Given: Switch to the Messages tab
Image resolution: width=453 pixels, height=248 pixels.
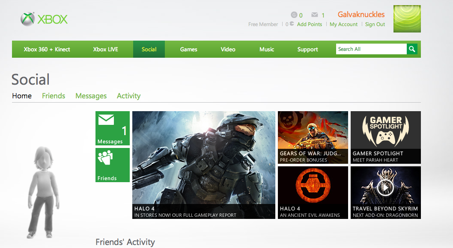Looking at the screenshot, I should tap(91, 96).
